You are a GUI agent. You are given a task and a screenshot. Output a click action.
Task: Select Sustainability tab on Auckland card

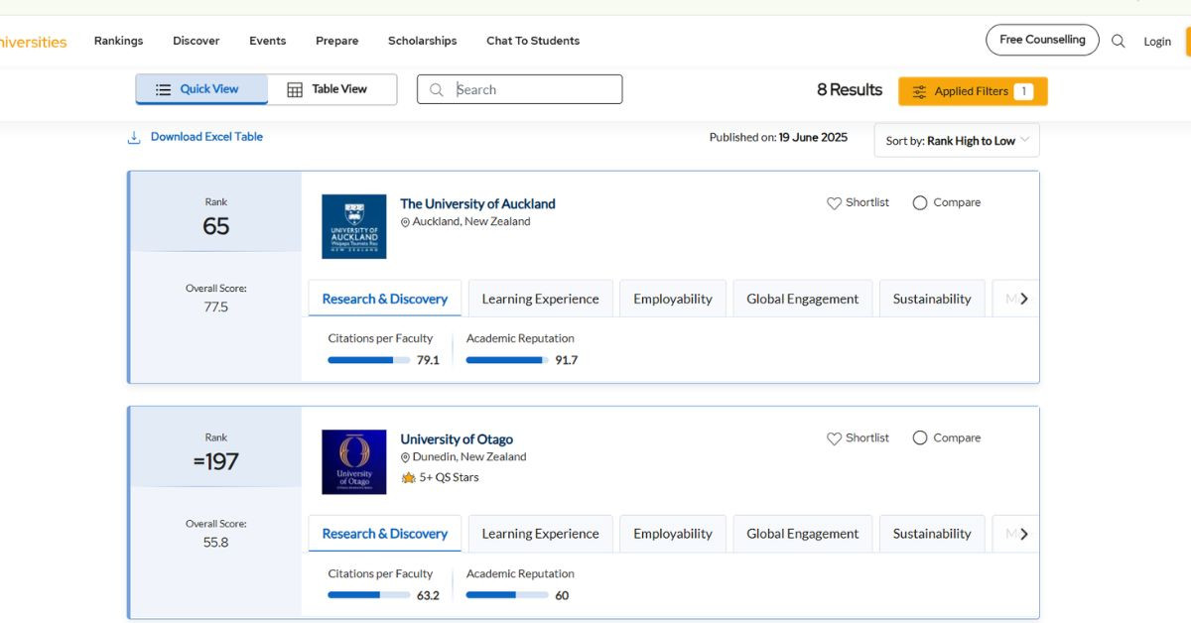pyautogui.click(x=932, y=299)
